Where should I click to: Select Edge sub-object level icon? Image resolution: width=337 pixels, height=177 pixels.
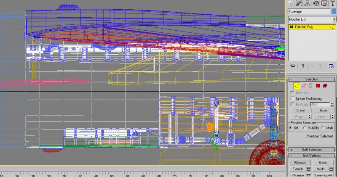(x=304, y=86)
